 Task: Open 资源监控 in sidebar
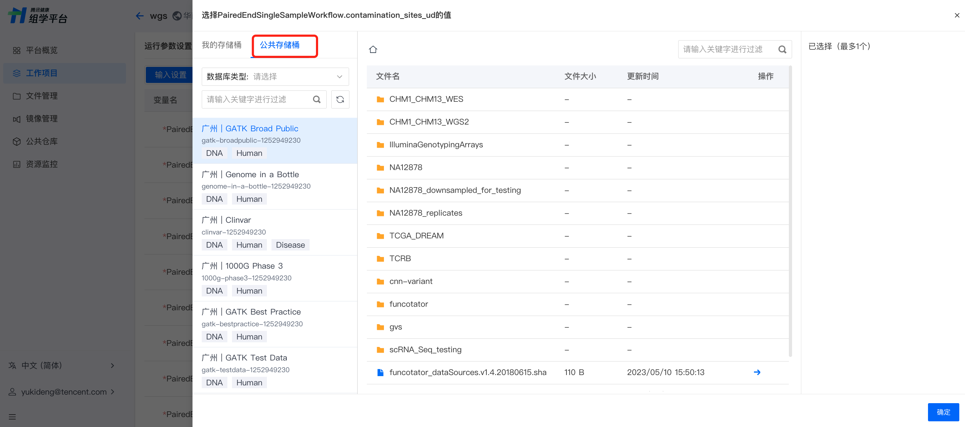(x=64, y=164)
